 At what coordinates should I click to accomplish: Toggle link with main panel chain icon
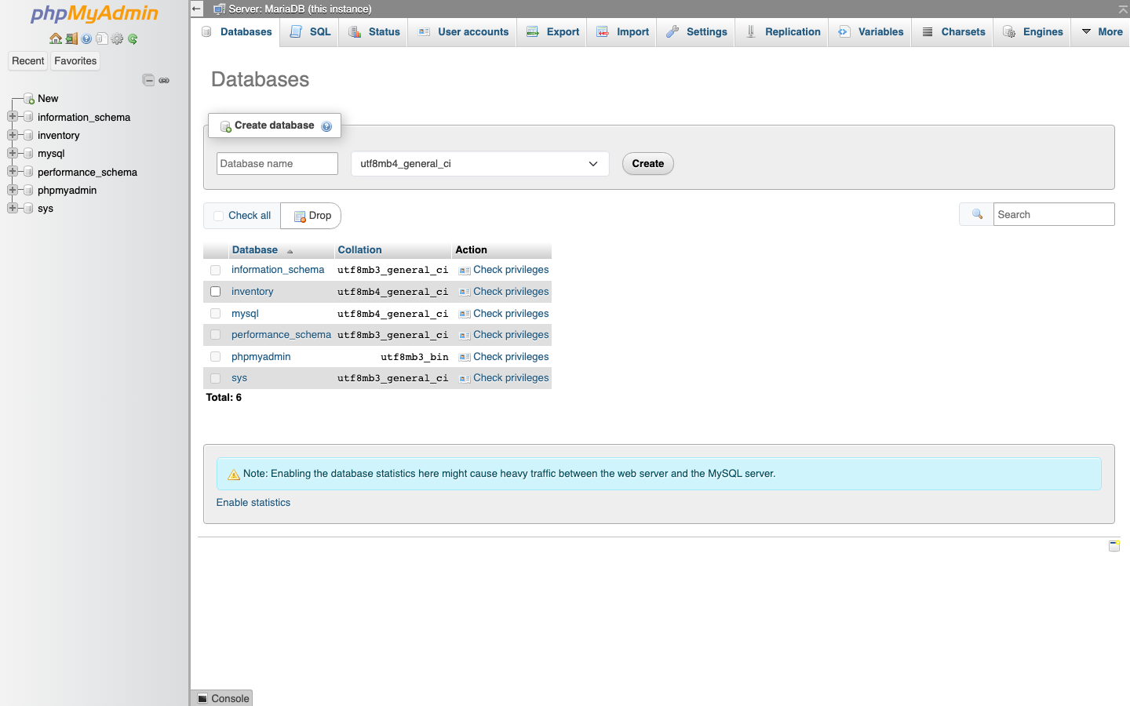[x=164, y=80]
